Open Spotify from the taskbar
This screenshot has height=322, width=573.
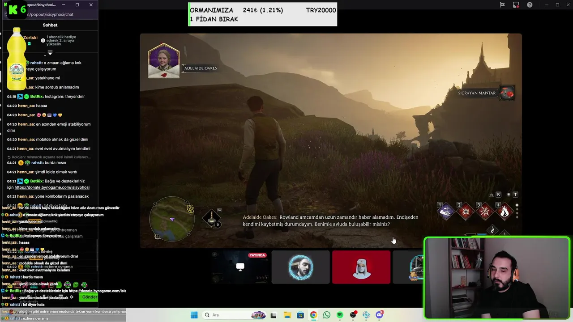pyautogui.click(x=340, y=315)
